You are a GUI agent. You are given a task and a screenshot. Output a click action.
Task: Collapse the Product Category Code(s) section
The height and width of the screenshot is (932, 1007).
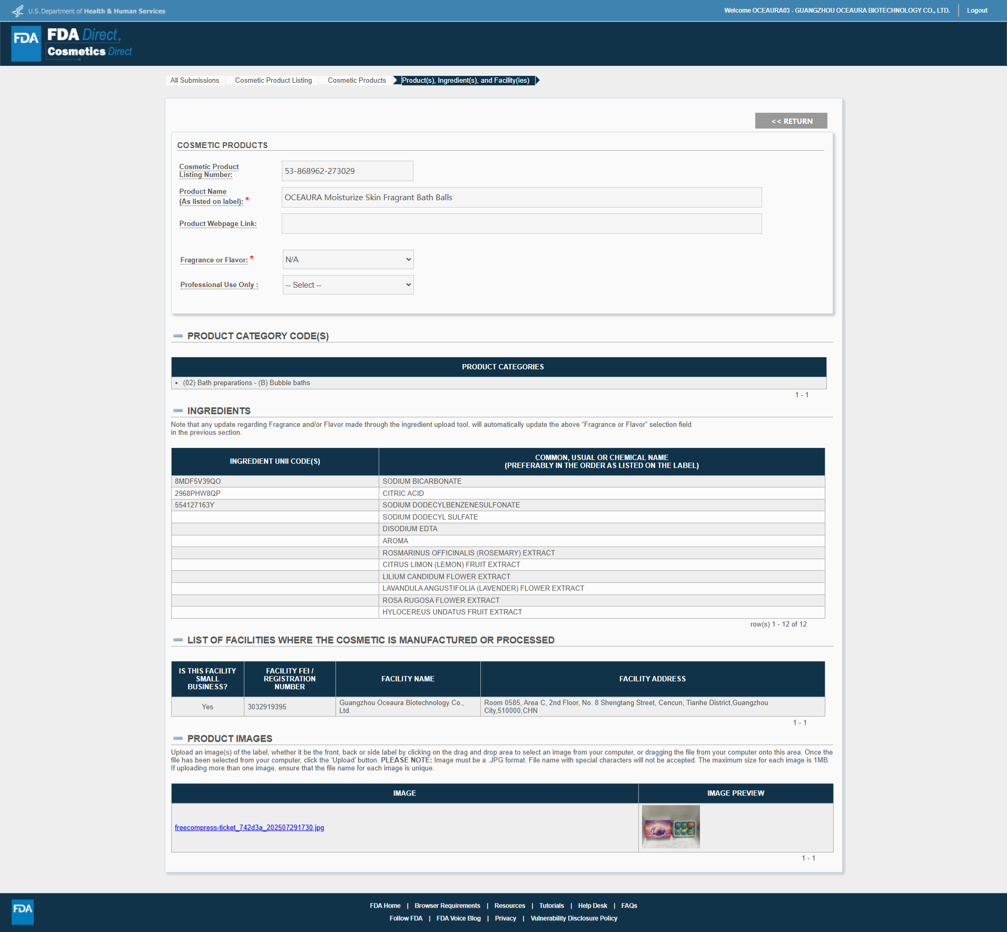click(x=178, y=336)
